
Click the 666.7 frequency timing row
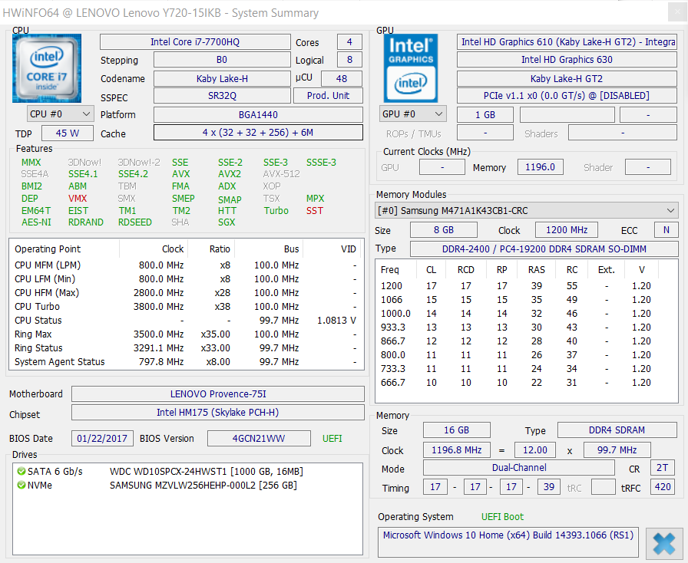point(527,383)
